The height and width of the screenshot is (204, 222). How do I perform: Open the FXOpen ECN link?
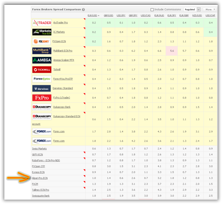click(x=59, y=41)
